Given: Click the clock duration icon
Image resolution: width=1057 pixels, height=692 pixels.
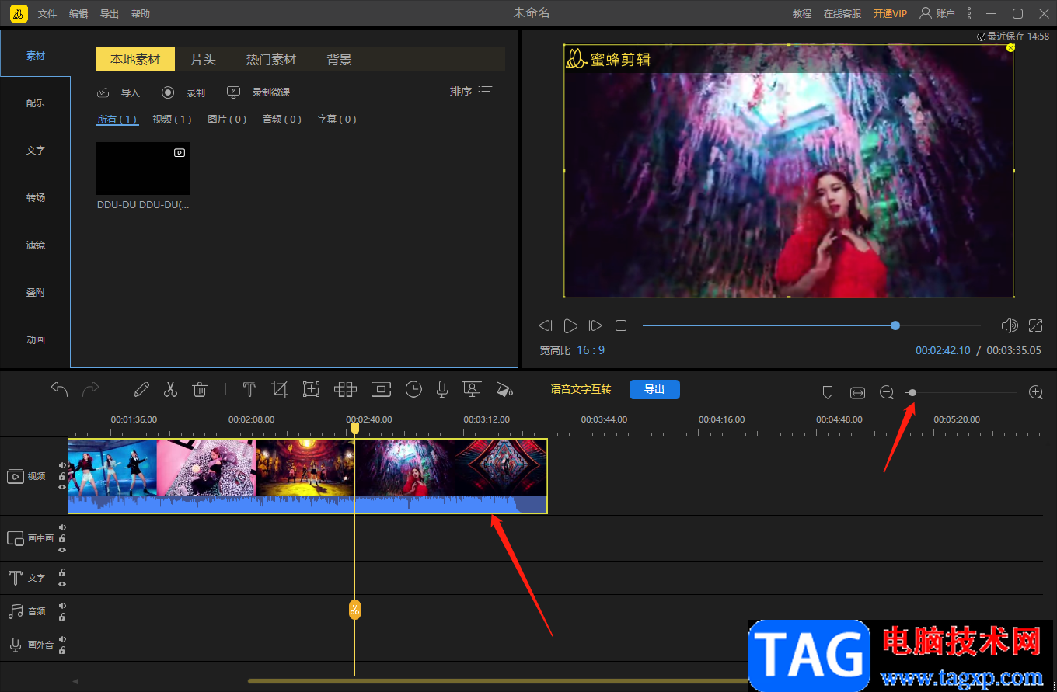Looking at the screenshot, I should [x=413, y=390].
